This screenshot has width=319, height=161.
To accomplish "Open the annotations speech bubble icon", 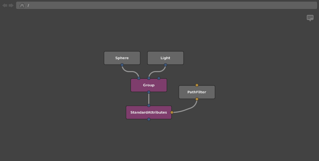I will click(x=310, y=18).
